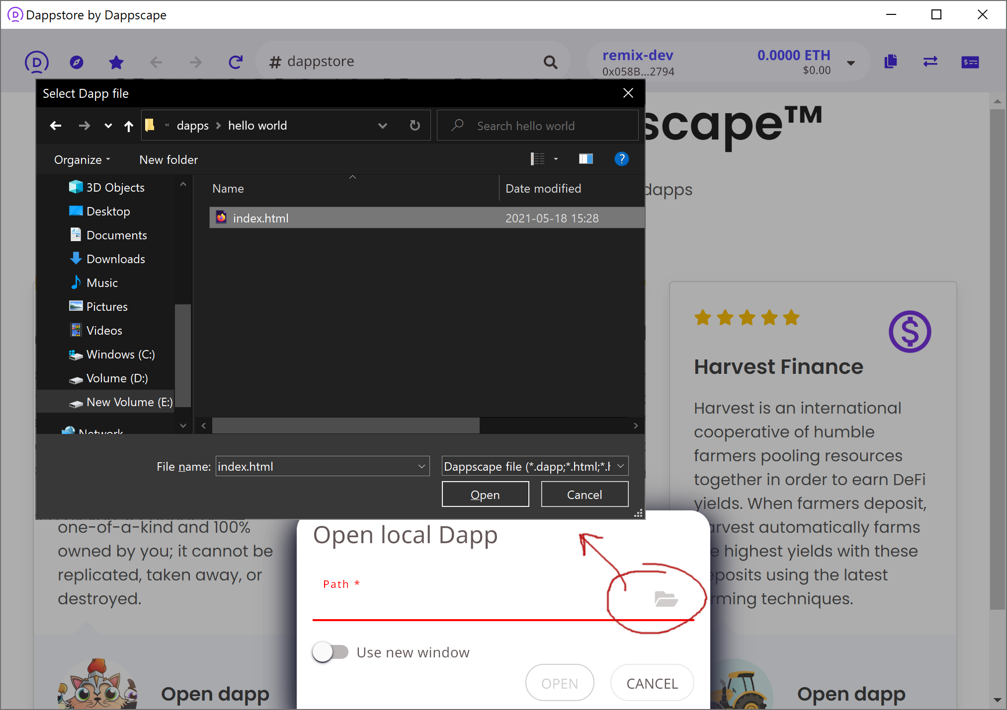Click the Dappscape logo icon in toolbar
Screen dimensions: 1007x710
click(x=37, y=62)
